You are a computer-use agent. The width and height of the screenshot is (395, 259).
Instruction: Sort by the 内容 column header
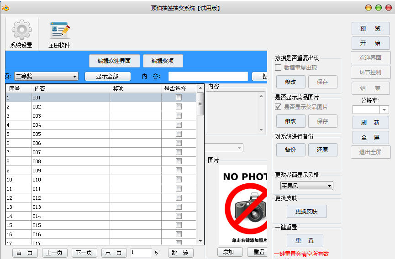click(x=70, y=88)
